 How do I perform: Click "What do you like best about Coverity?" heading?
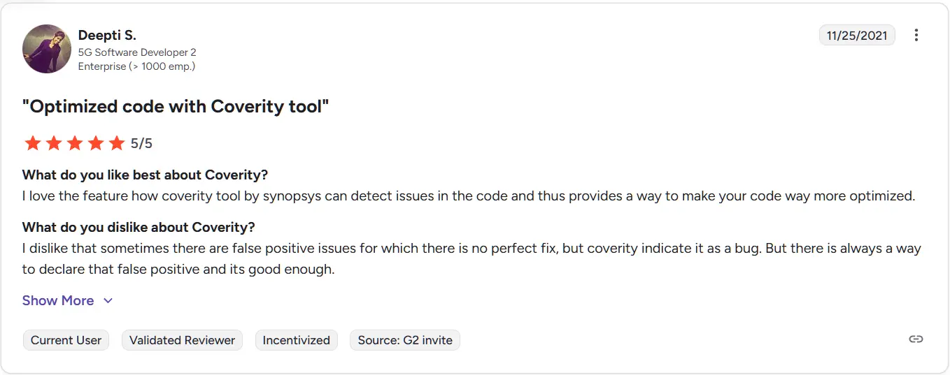[x=145, y=175]
